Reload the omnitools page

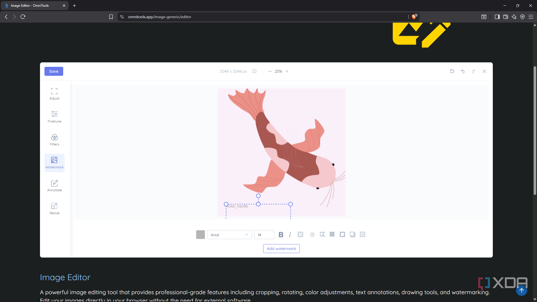(x=23, y=17)
